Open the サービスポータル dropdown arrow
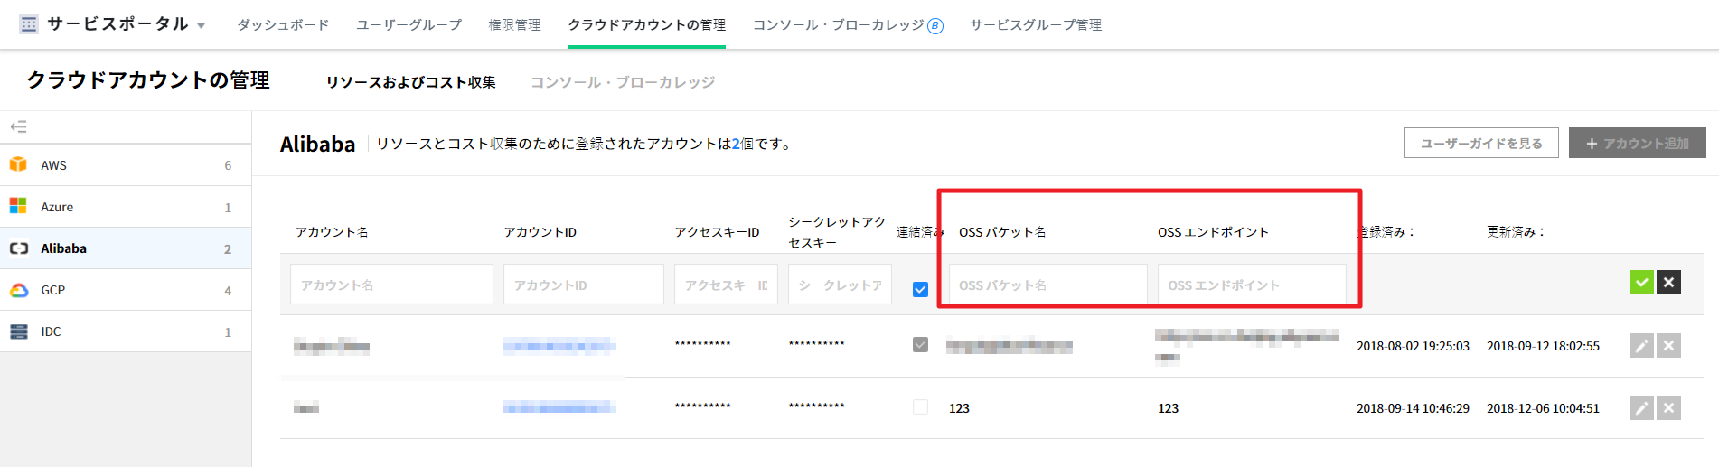Image resolution: width=1719 pixels, height=467 pixels. click(x=201, y=26)
